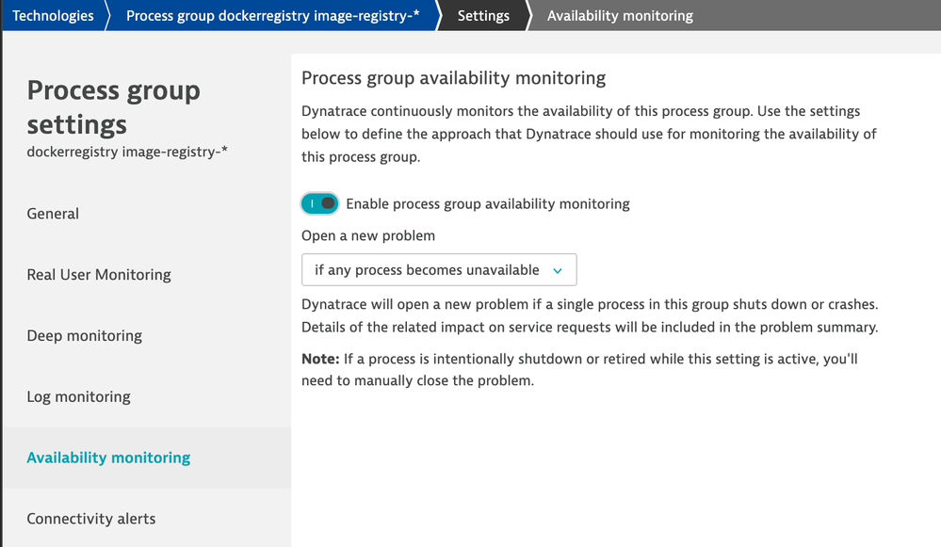Select Log monitoring in the sidebar
941x547 pixels.
click(78, 396)
